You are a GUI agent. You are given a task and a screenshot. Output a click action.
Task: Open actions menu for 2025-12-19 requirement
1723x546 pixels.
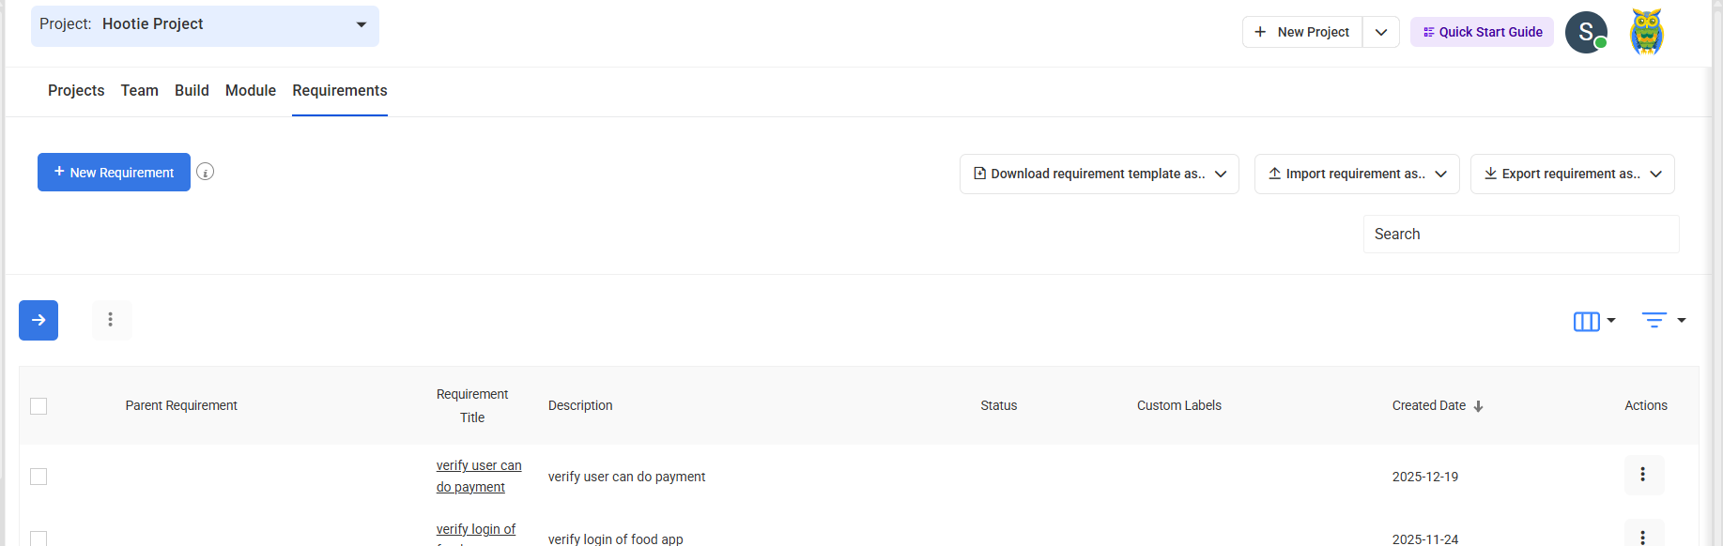point(1643,475)
